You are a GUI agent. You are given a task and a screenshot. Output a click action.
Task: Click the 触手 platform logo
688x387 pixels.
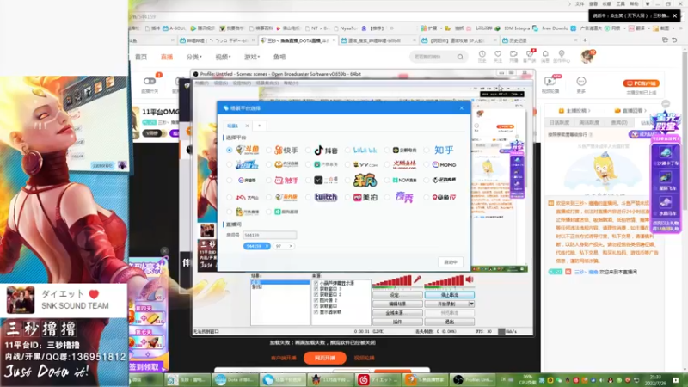coord(286,180)
